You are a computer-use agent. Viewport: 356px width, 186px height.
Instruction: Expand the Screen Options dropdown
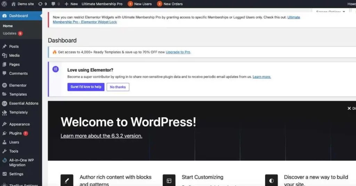(331, 11)
